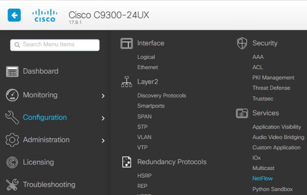This screenshot has width=307, height=195.
Task: Open Audio Video Bridging link
Action: pyautogui.click(x=278, y=137)
